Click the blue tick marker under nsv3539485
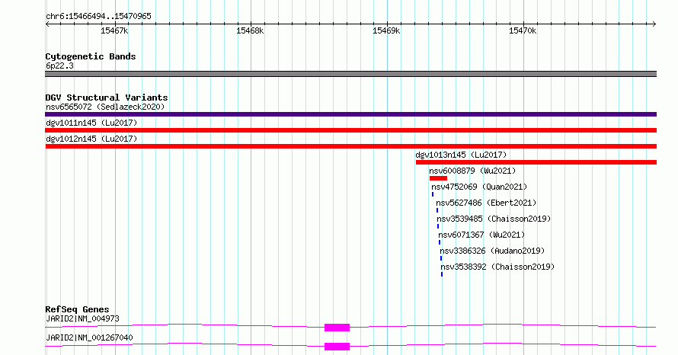The height and width of the screenshot is (355, 678). pos(438,226)
